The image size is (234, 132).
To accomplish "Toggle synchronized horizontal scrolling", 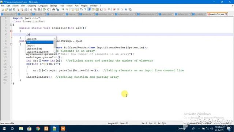I will [x=76, y=9].
